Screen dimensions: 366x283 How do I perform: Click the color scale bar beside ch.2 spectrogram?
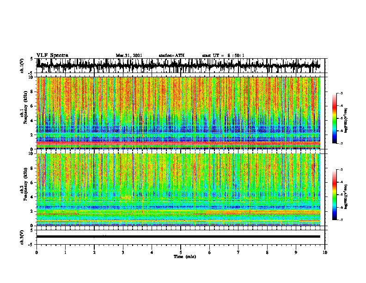(x=335, y=195)
